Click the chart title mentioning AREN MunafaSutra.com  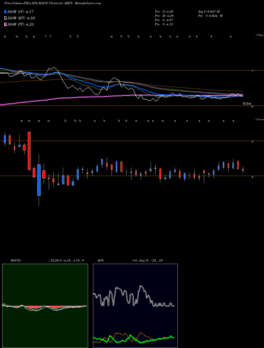(x=52, y=3)
